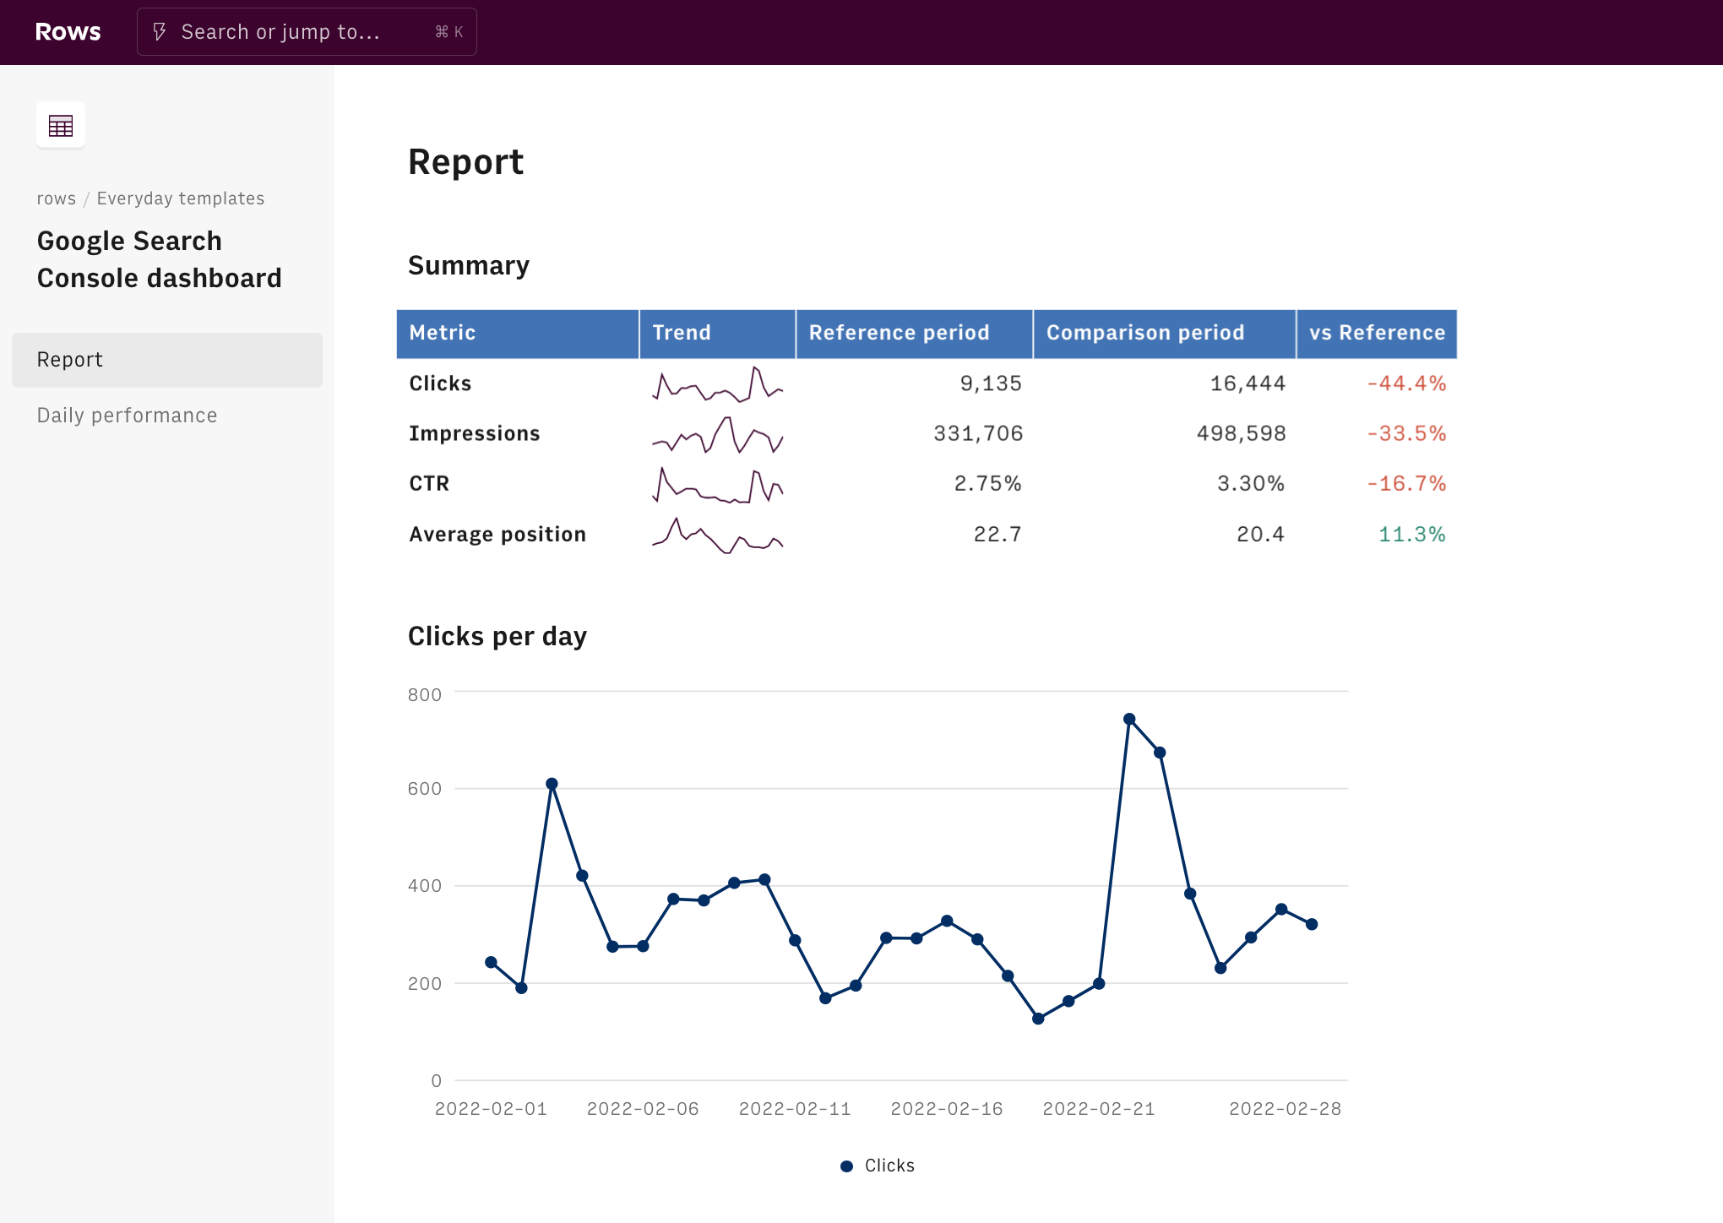This screenshot has height=1223, width=1723.
Task: Click the vs Reference column header
Action: pos(1375,333)
